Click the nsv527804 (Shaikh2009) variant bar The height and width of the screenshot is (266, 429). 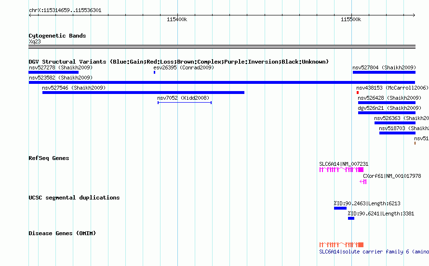pos(384,72)
